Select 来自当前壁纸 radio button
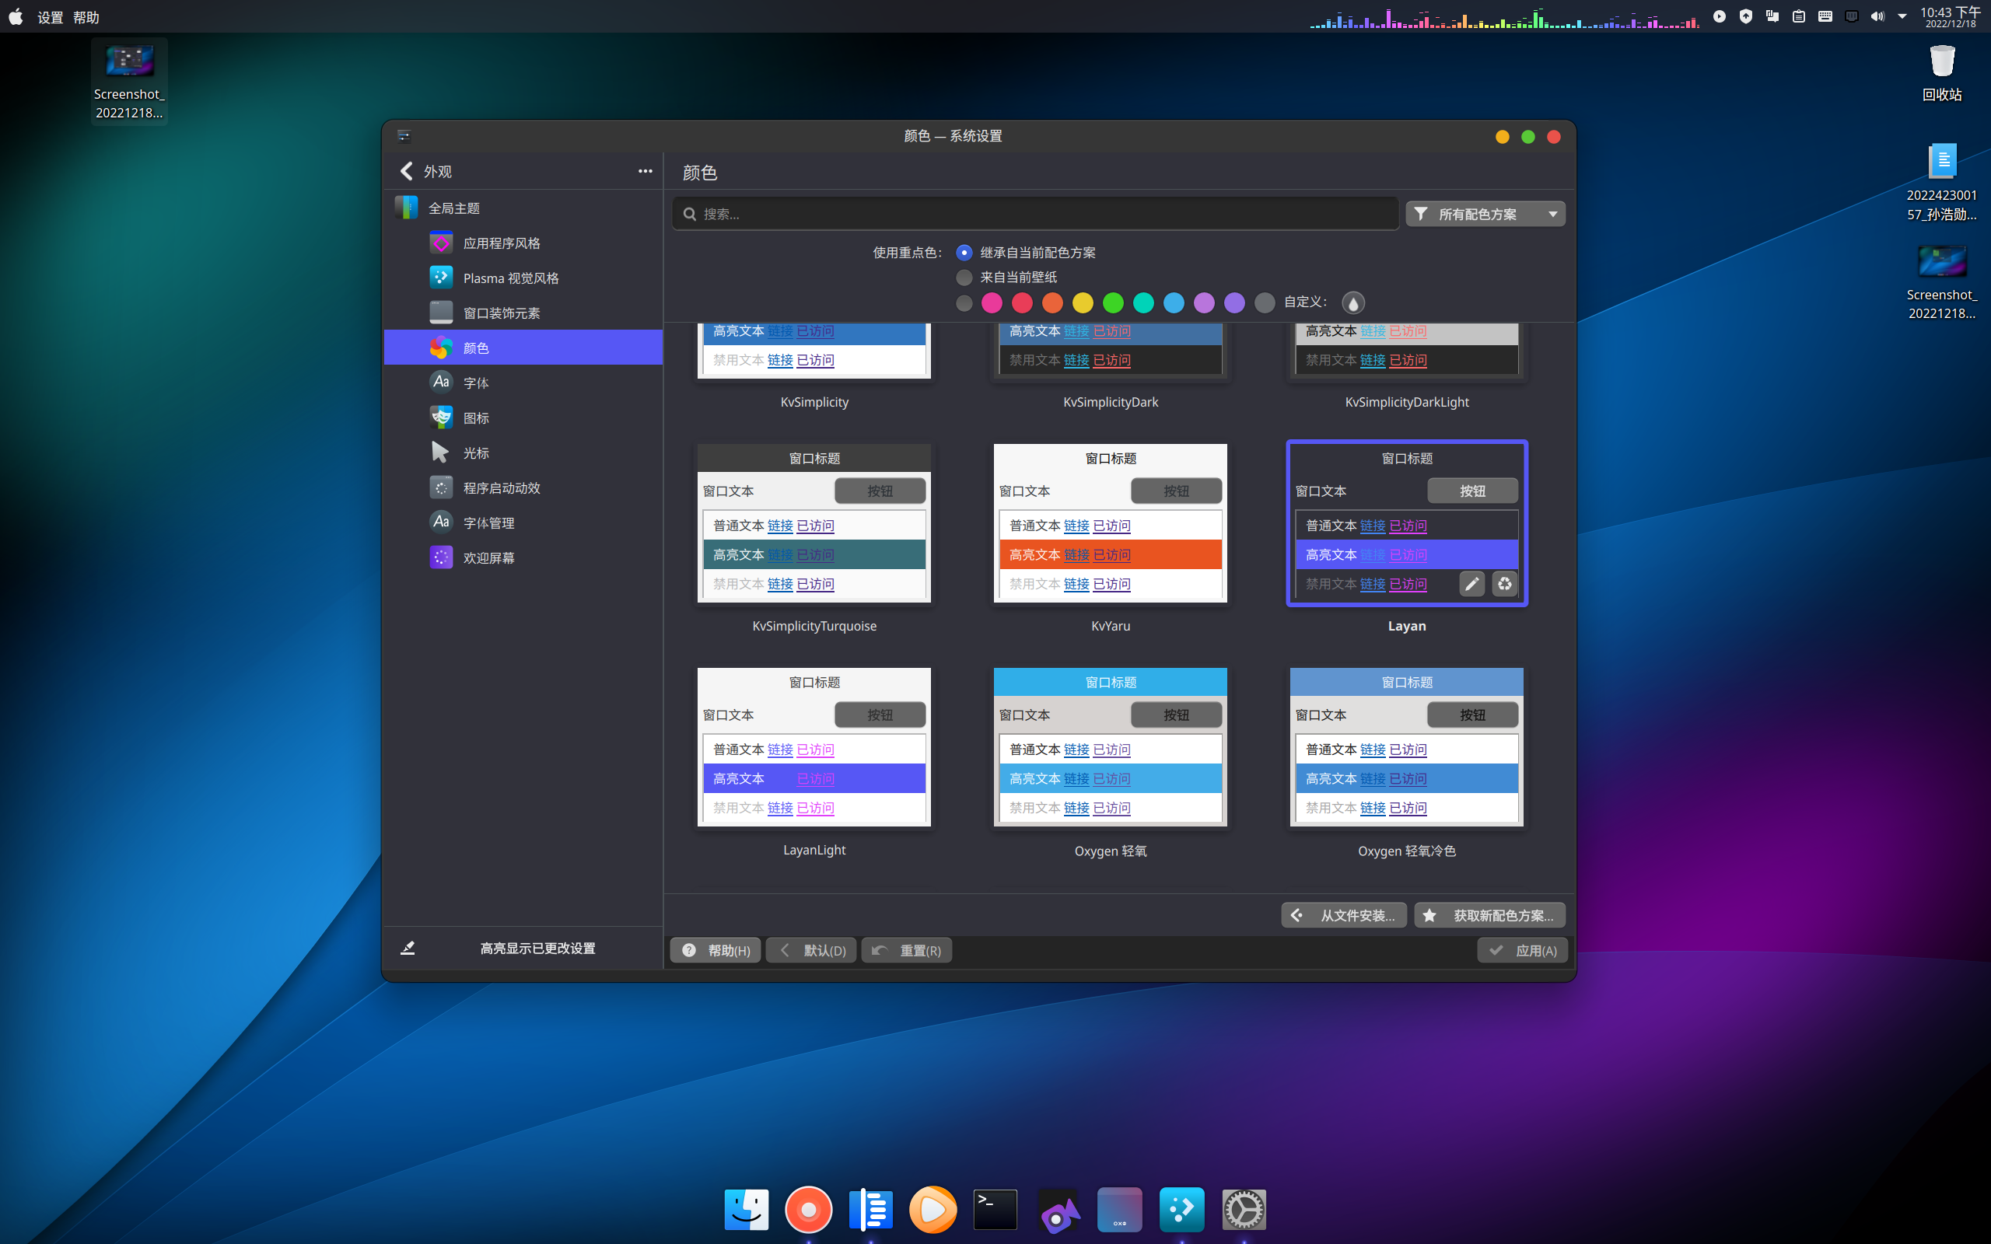Screen dimensions: 1991x1244 964,278
